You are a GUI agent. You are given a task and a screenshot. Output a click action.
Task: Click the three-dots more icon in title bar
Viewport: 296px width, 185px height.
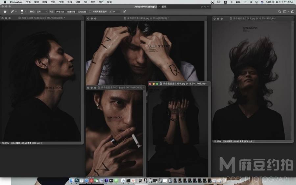(x=208, y=7)
